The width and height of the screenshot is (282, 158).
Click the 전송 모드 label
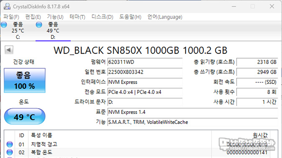tap(95, 92)
